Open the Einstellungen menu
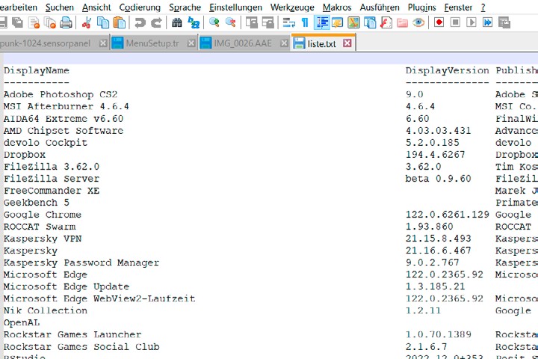The image size is (538, 359). tap(235, 7)
